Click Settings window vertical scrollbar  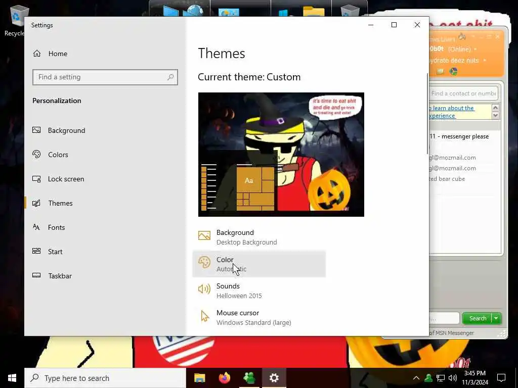pos(428,114)
